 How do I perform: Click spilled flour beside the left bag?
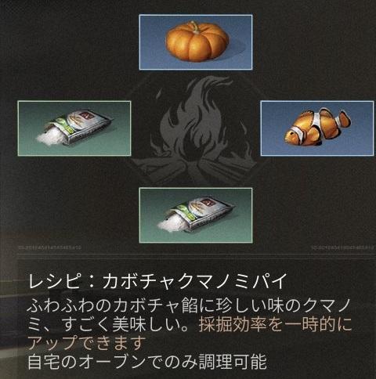coord(47,138)
